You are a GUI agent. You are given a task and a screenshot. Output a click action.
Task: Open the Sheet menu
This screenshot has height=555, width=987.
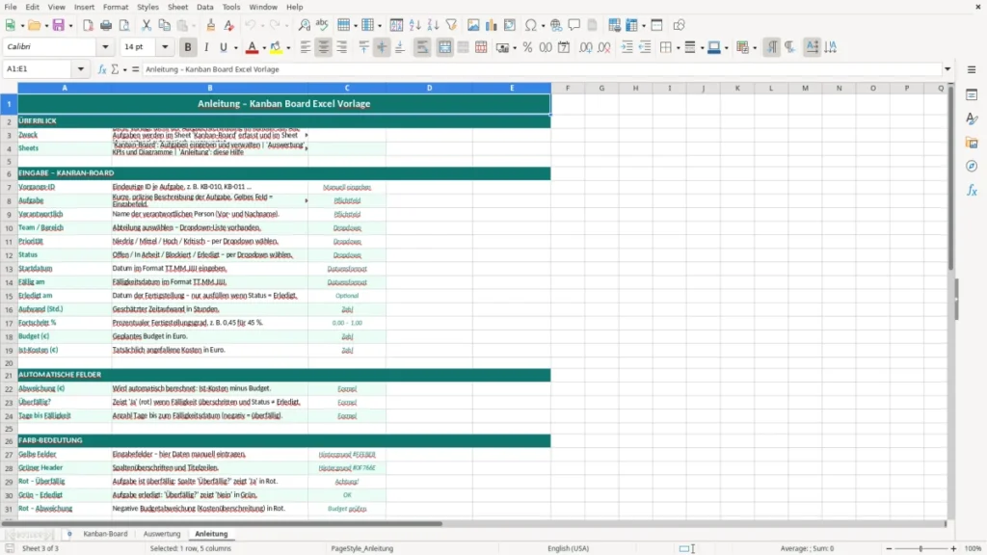tap(177, 7)
